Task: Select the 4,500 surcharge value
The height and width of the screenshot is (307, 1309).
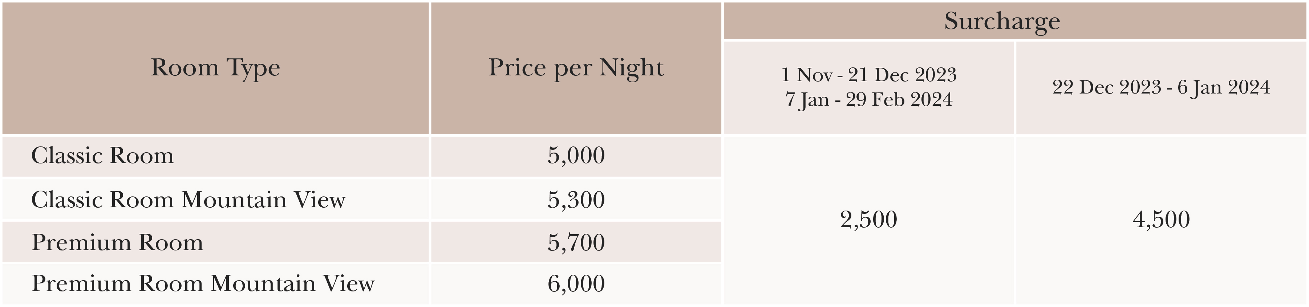Action: (1161, 220)
